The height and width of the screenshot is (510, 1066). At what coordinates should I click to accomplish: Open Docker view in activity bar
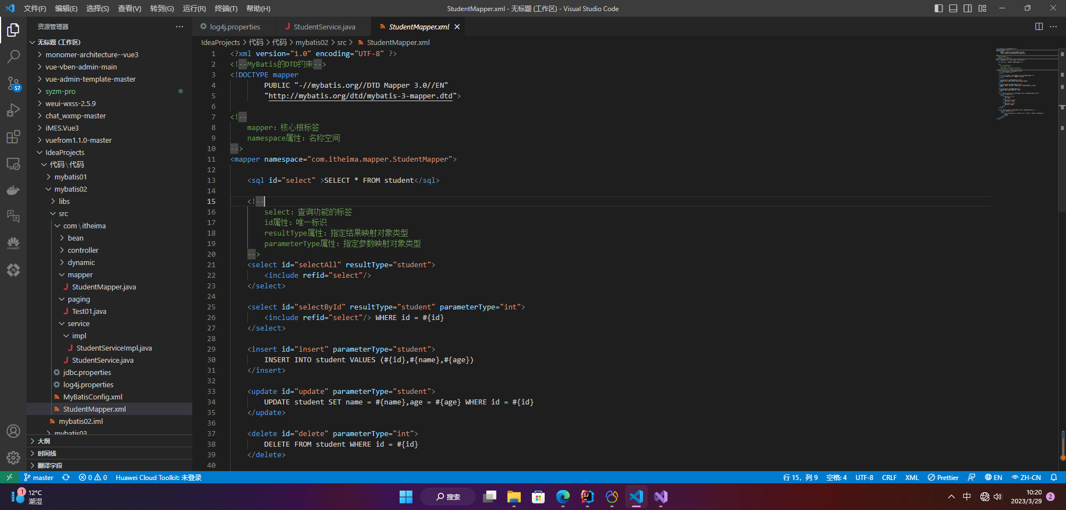coord(13,190)
